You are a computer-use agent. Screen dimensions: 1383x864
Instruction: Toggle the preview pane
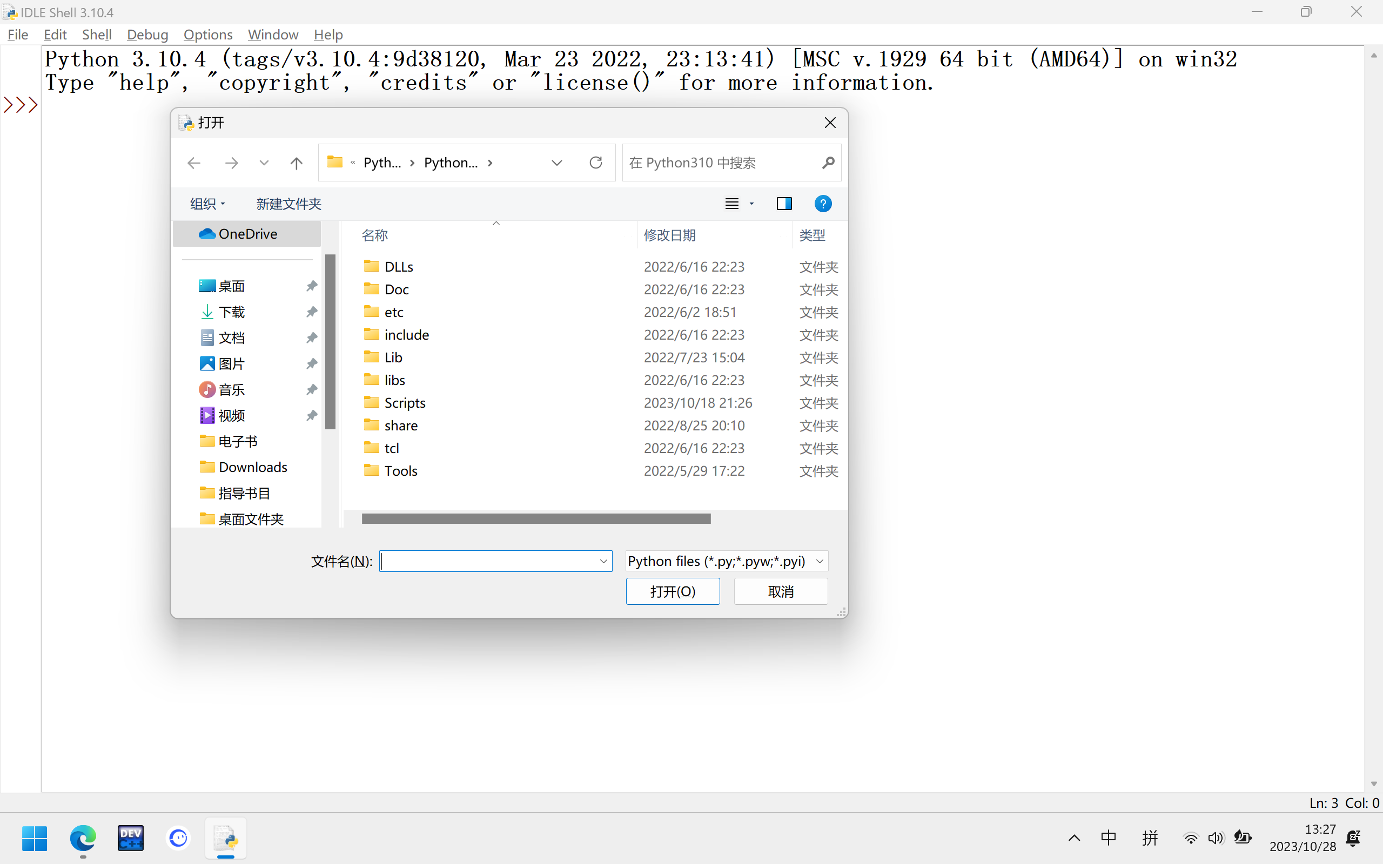[784, 204]
